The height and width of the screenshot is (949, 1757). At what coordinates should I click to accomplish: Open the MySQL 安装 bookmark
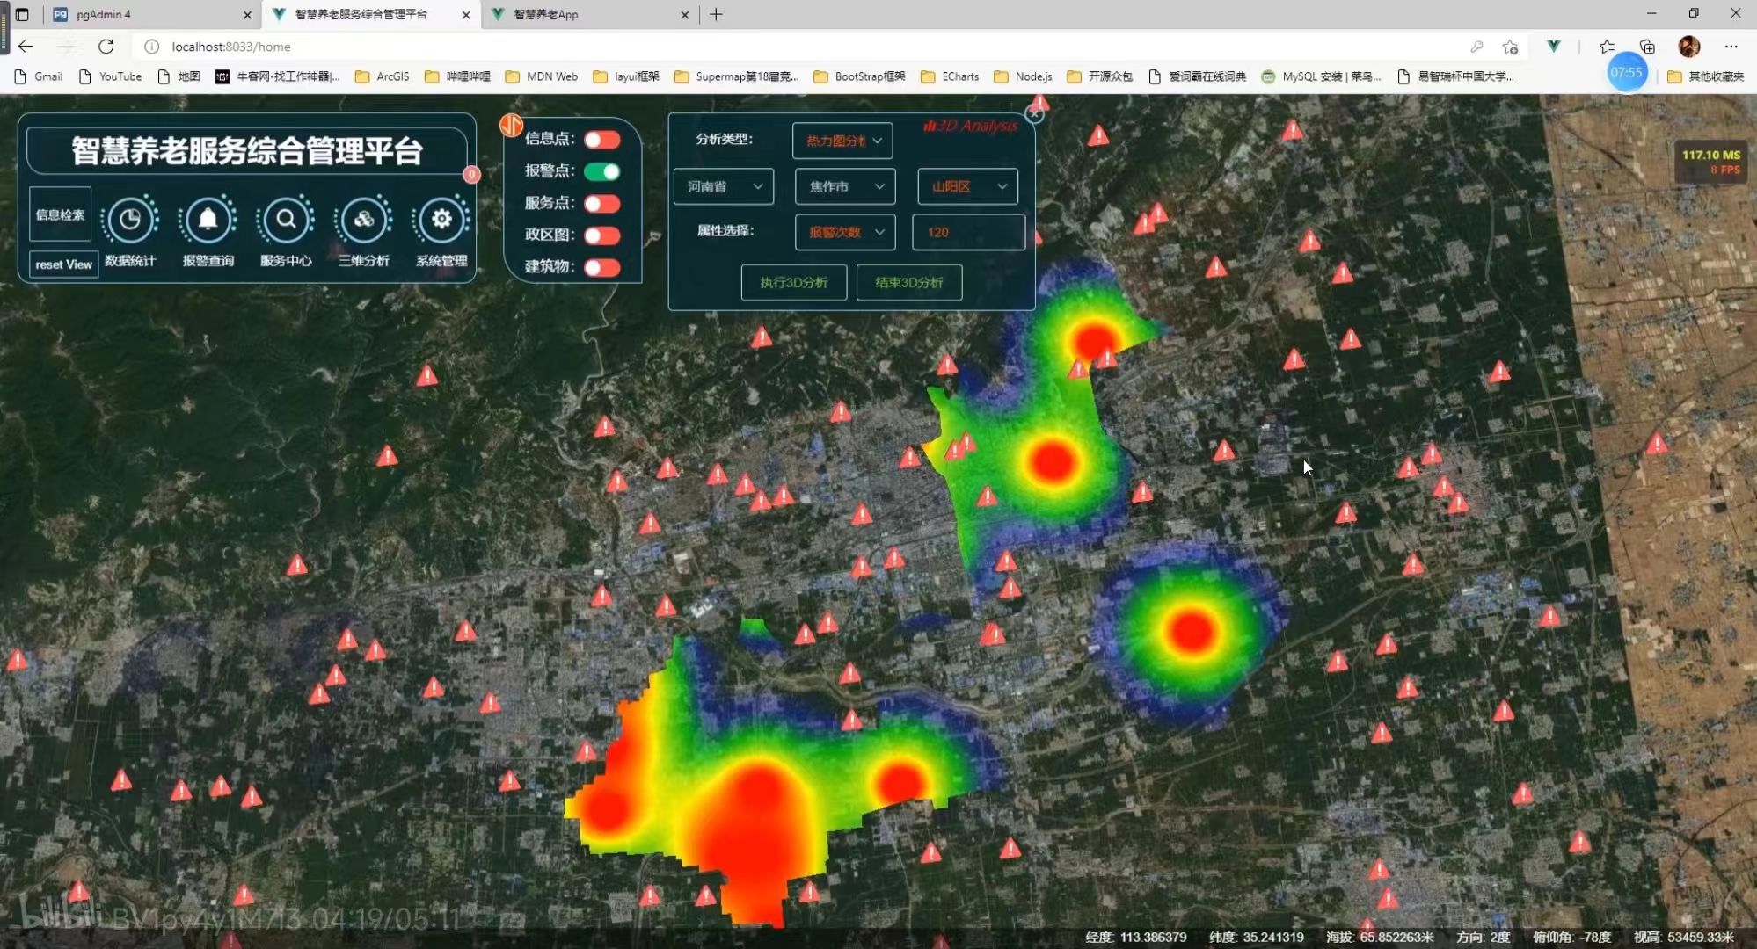[x=1321, y=76]
